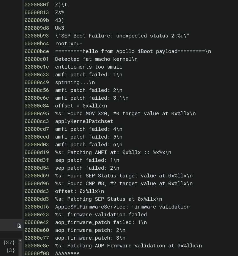Click the 'AppleSPUFirmwareService: firmware validation' string
This screenshot has height=256, width=238.
pos(122,207)
